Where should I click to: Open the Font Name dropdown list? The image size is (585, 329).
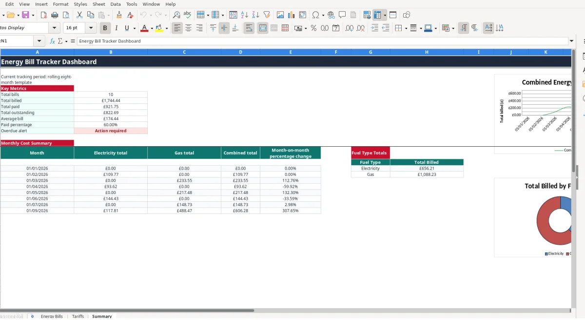[x=54, y=28]
